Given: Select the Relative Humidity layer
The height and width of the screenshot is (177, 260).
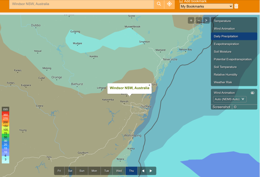Looking at the screenshot, I should [234, 74].
